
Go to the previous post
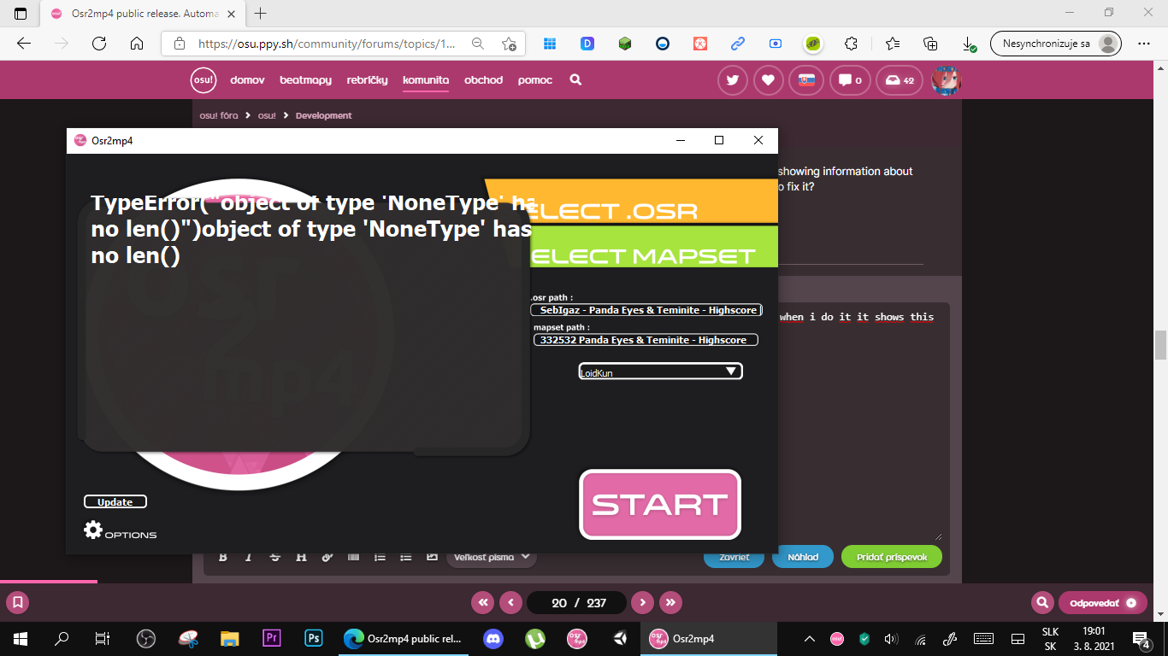pyautogui.click(x=510, y=603)
